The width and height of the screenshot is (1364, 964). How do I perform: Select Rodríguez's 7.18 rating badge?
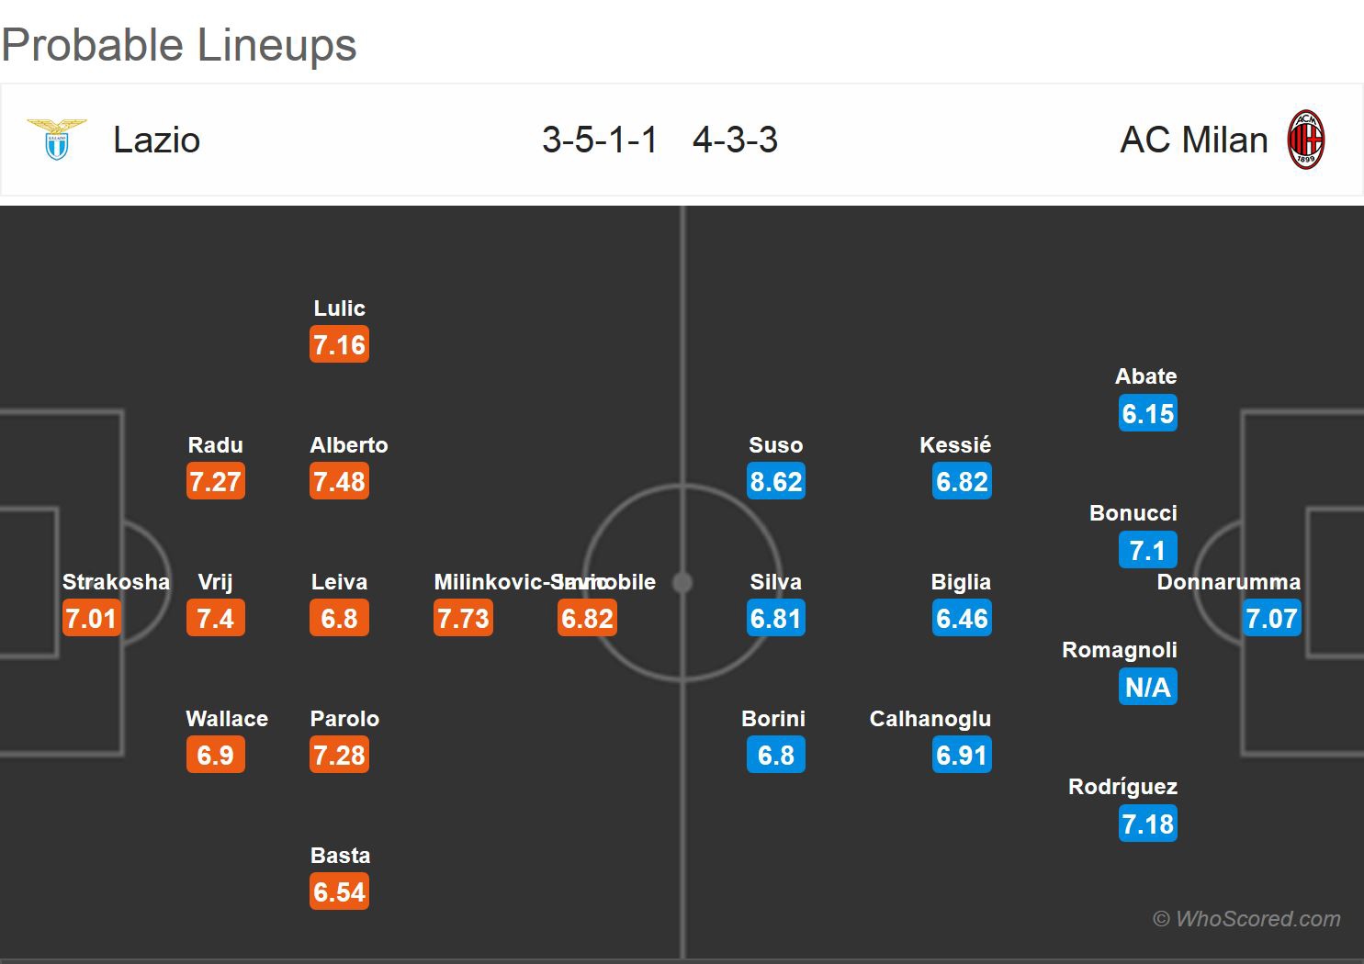1147,824
